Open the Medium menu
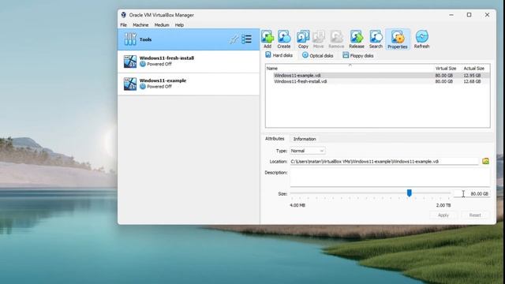Screen dimensions: 505x284 pyautogui.click(x=162, y=24)
